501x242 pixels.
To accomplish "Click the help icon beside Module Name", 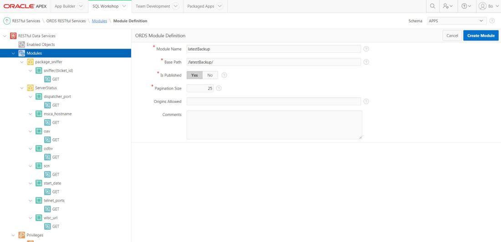I will tap(366, 49).
